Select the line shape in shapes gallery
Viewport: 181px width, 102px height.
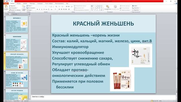pos(94,6)
